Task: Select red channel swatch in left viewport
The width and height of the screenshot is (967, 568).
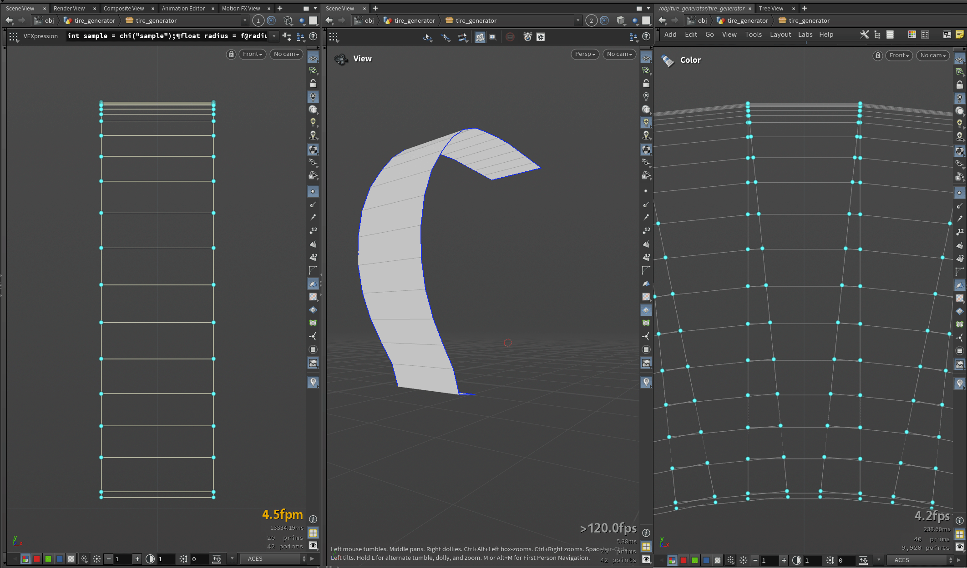Action: pos(37,559)
